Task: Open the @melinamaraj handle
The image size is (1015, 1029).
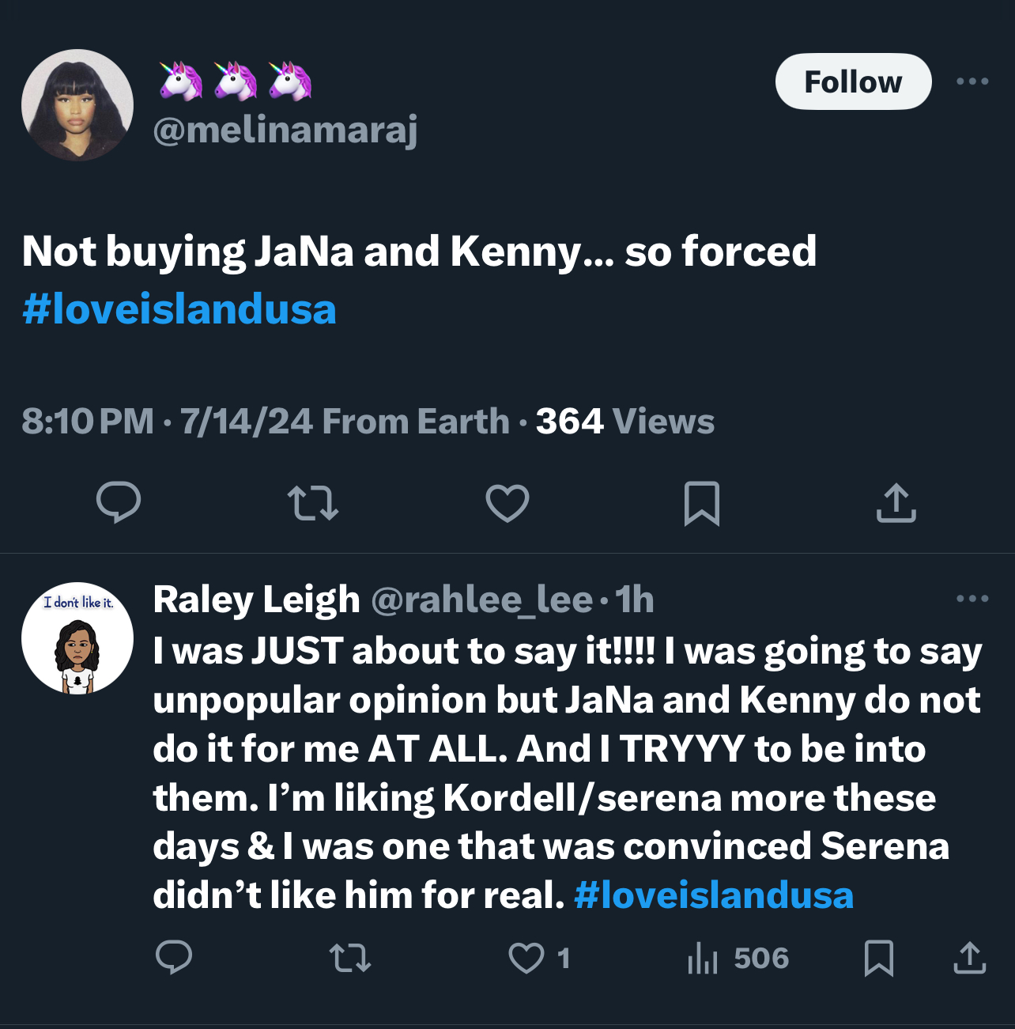Action: point(285,130)
